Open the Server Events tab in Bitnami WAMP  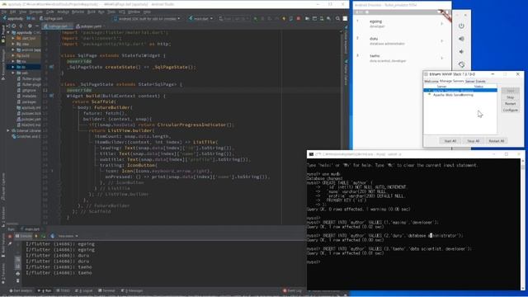coord(475,81)
